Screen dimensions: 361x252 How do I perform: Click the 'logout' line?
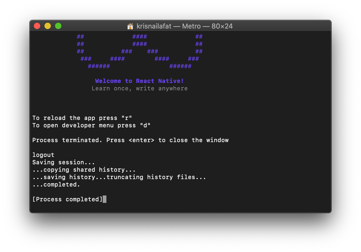tap(43, 155)
